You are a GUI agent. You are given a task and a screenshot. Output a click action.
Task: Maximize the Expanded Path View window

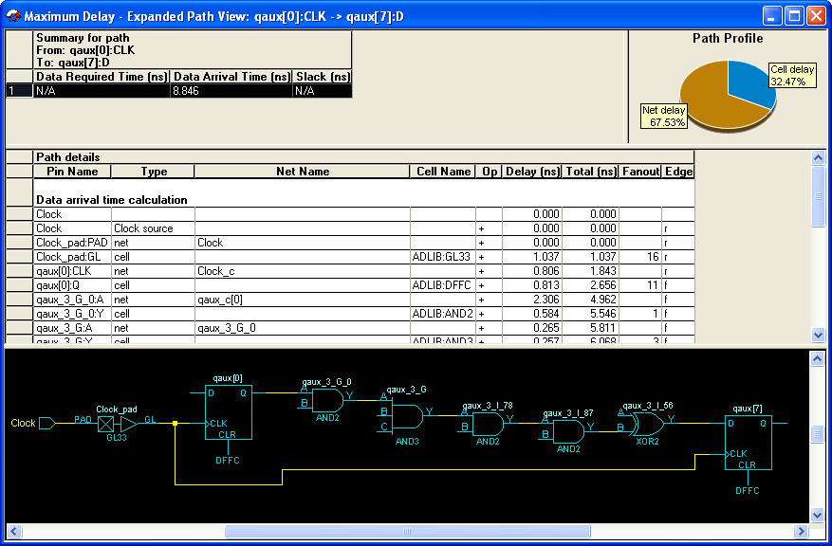coord(794,16)
